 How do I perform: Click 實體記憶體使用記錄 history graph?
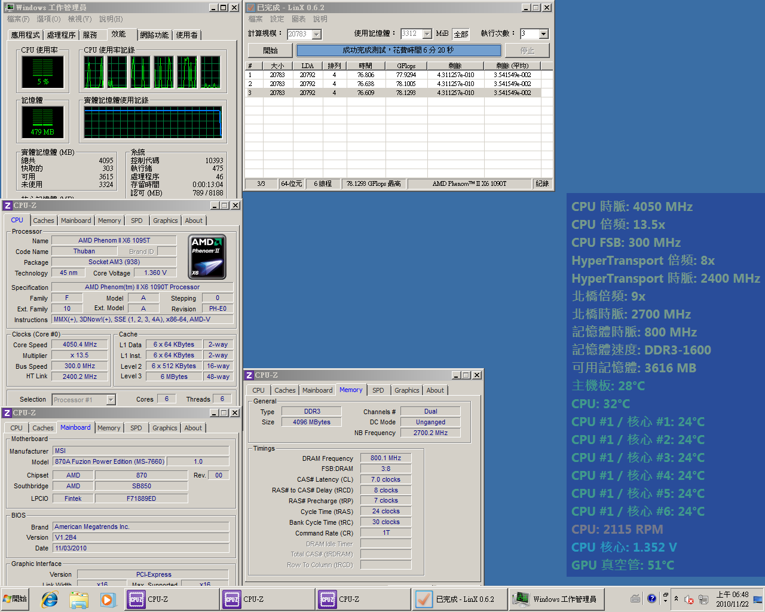(152, 123)
